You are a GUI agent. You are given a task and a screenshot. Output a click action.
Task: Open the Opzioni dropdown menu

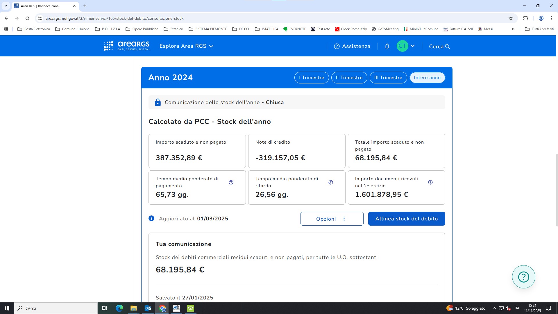[x=332, y=219]
